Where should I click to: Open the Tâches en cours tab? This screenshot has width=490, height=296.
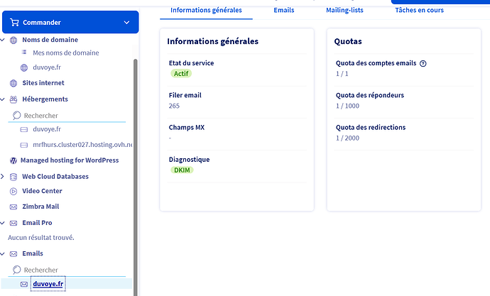419,10
